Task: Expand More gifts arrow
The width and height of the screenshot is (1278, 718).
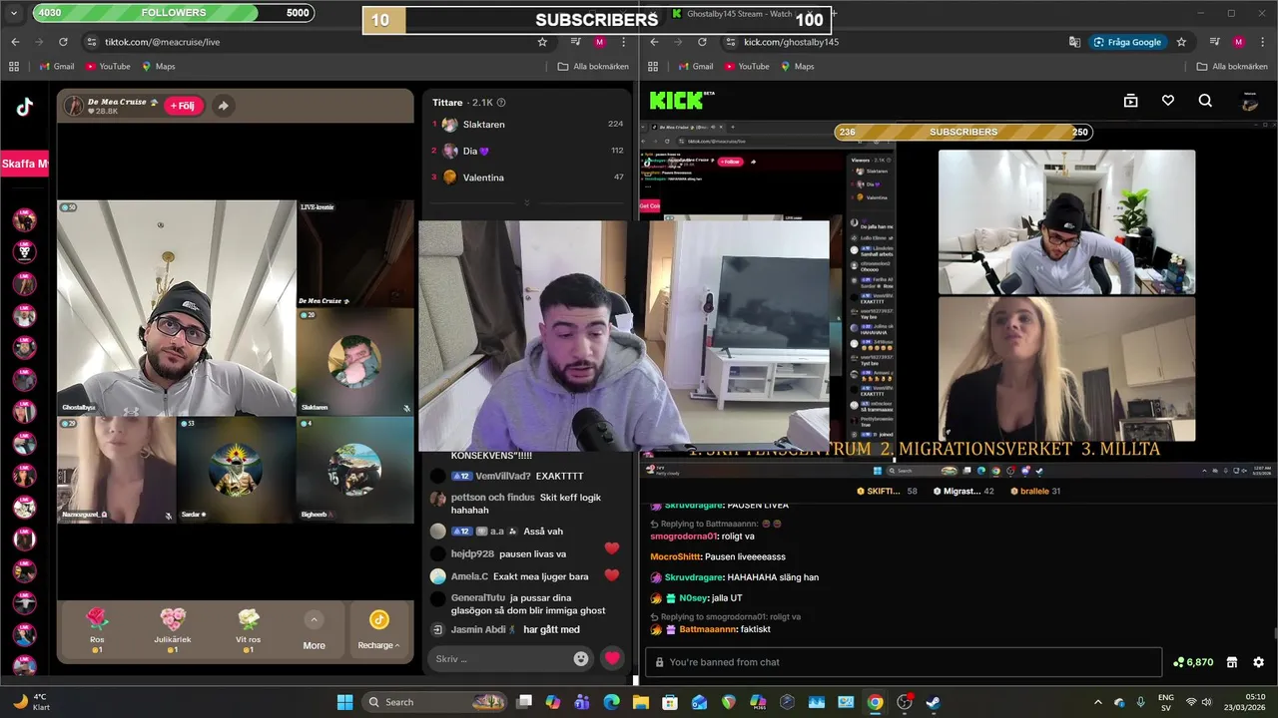Action: [x=315, y=620]
